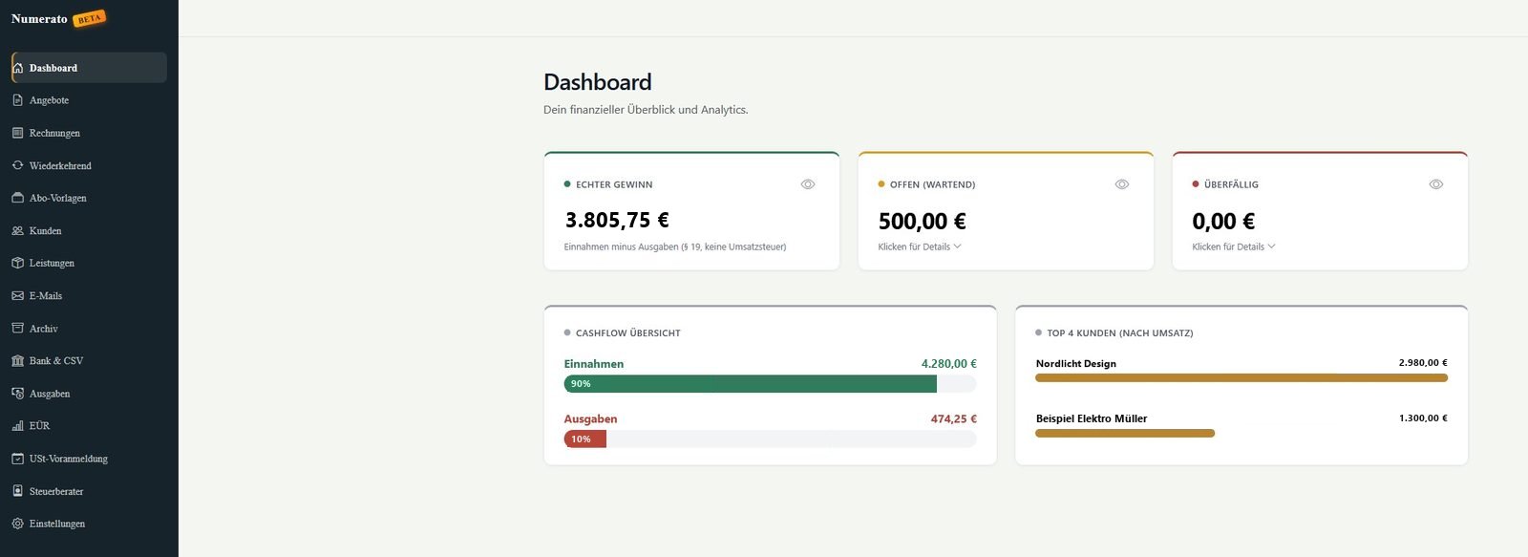Click the Ausgaben expenses icon
Screen dimensions: 1528x557
point(17,393)
